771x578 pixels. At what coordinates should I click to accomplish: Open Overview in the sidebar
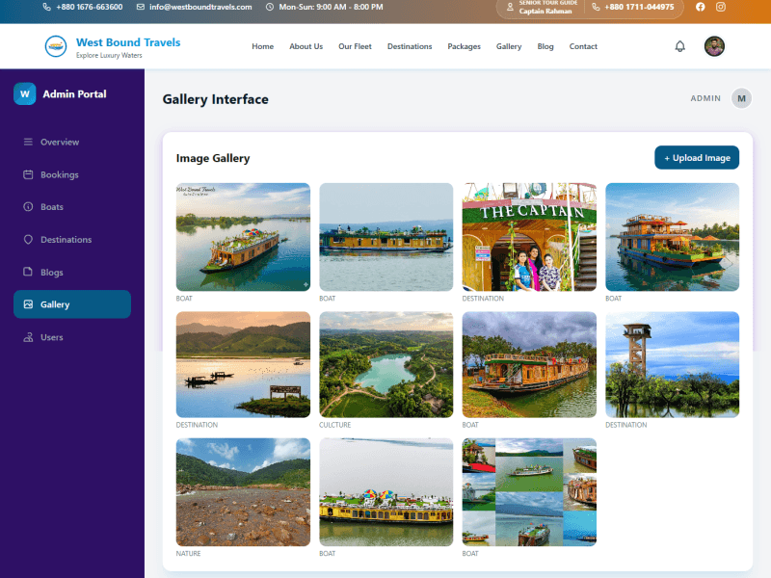(60, 143)
